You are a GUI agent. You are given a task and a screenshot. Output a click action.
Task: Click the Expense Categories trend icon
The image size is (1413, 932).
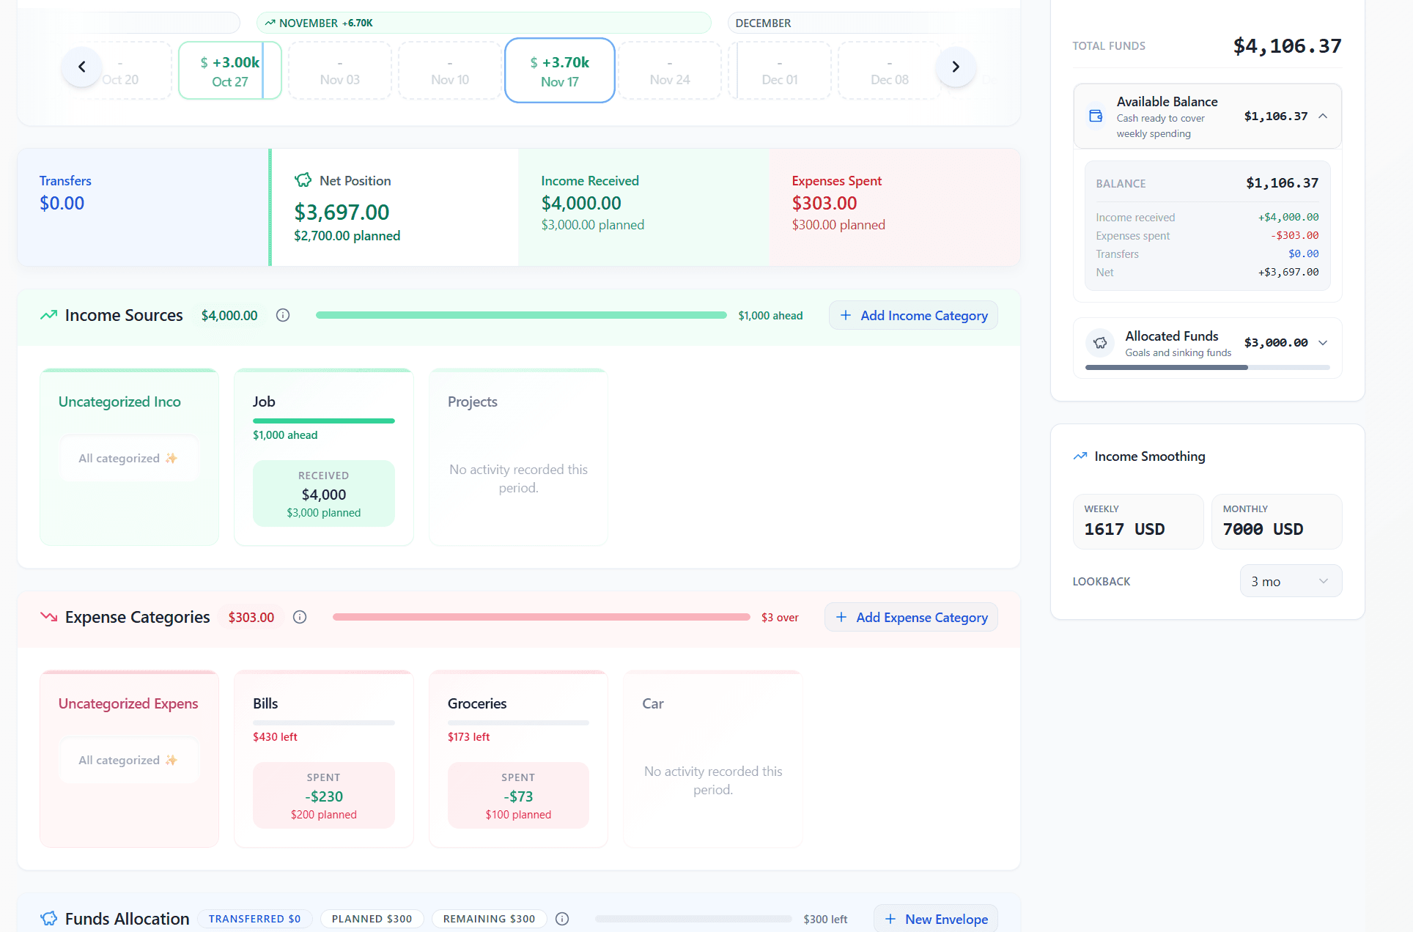click(x=48, y=616)
